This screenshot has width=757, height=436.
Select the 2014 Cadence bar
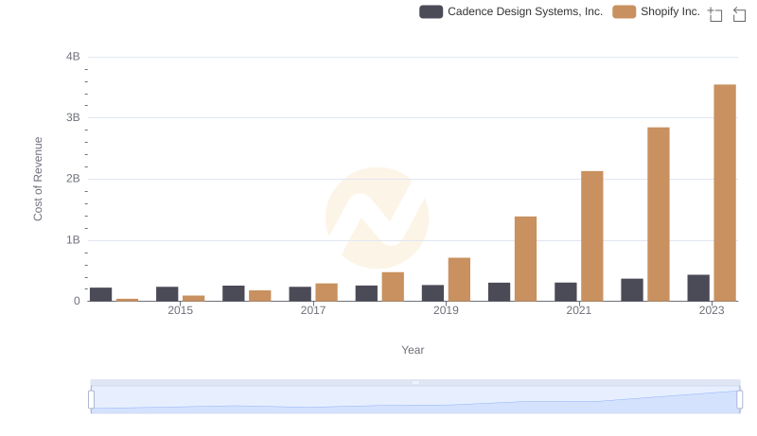tap(101, 294)
